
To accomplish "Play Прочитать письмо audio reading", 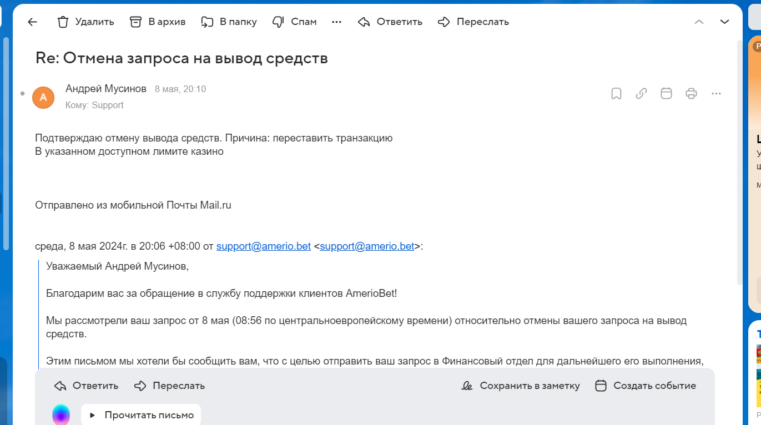I will (141, 415).
